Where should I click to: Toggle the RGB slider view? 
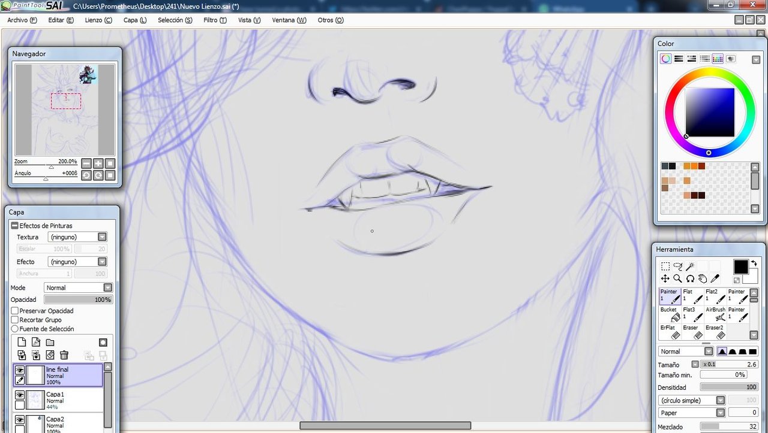[x=679, y=59]
